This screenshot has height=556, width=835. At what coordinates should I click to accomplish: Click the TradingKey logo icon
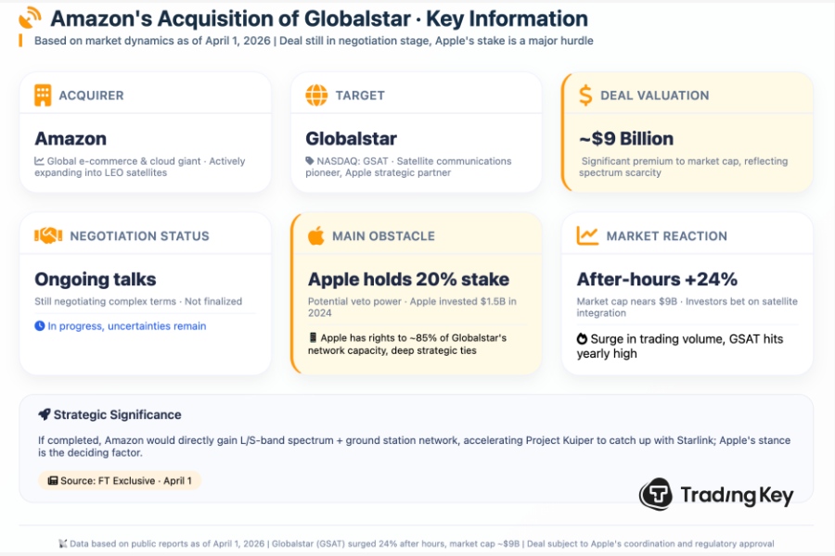656,494
